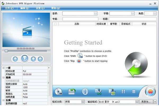
Task: Minimize the Joboshare window
Action: (150, 4)
